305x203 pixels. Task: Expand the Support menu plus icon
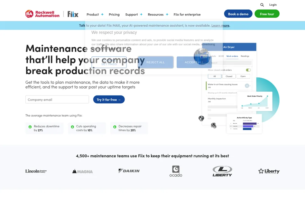(141, 14)
